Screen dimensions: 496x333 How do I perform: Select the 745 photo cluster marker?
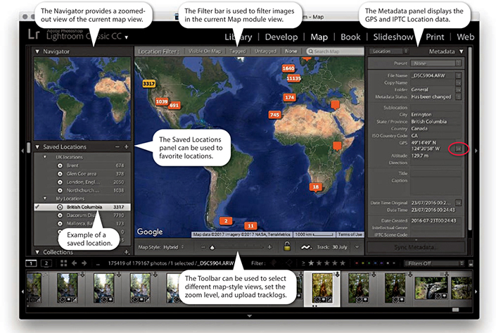(x=274, y=115)
